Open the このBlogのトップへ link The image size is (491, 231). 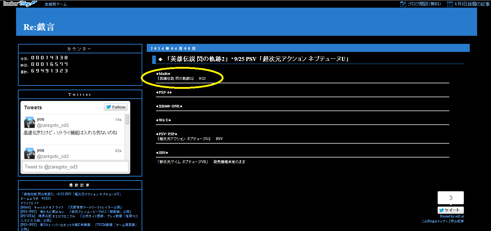click(435, 221)
